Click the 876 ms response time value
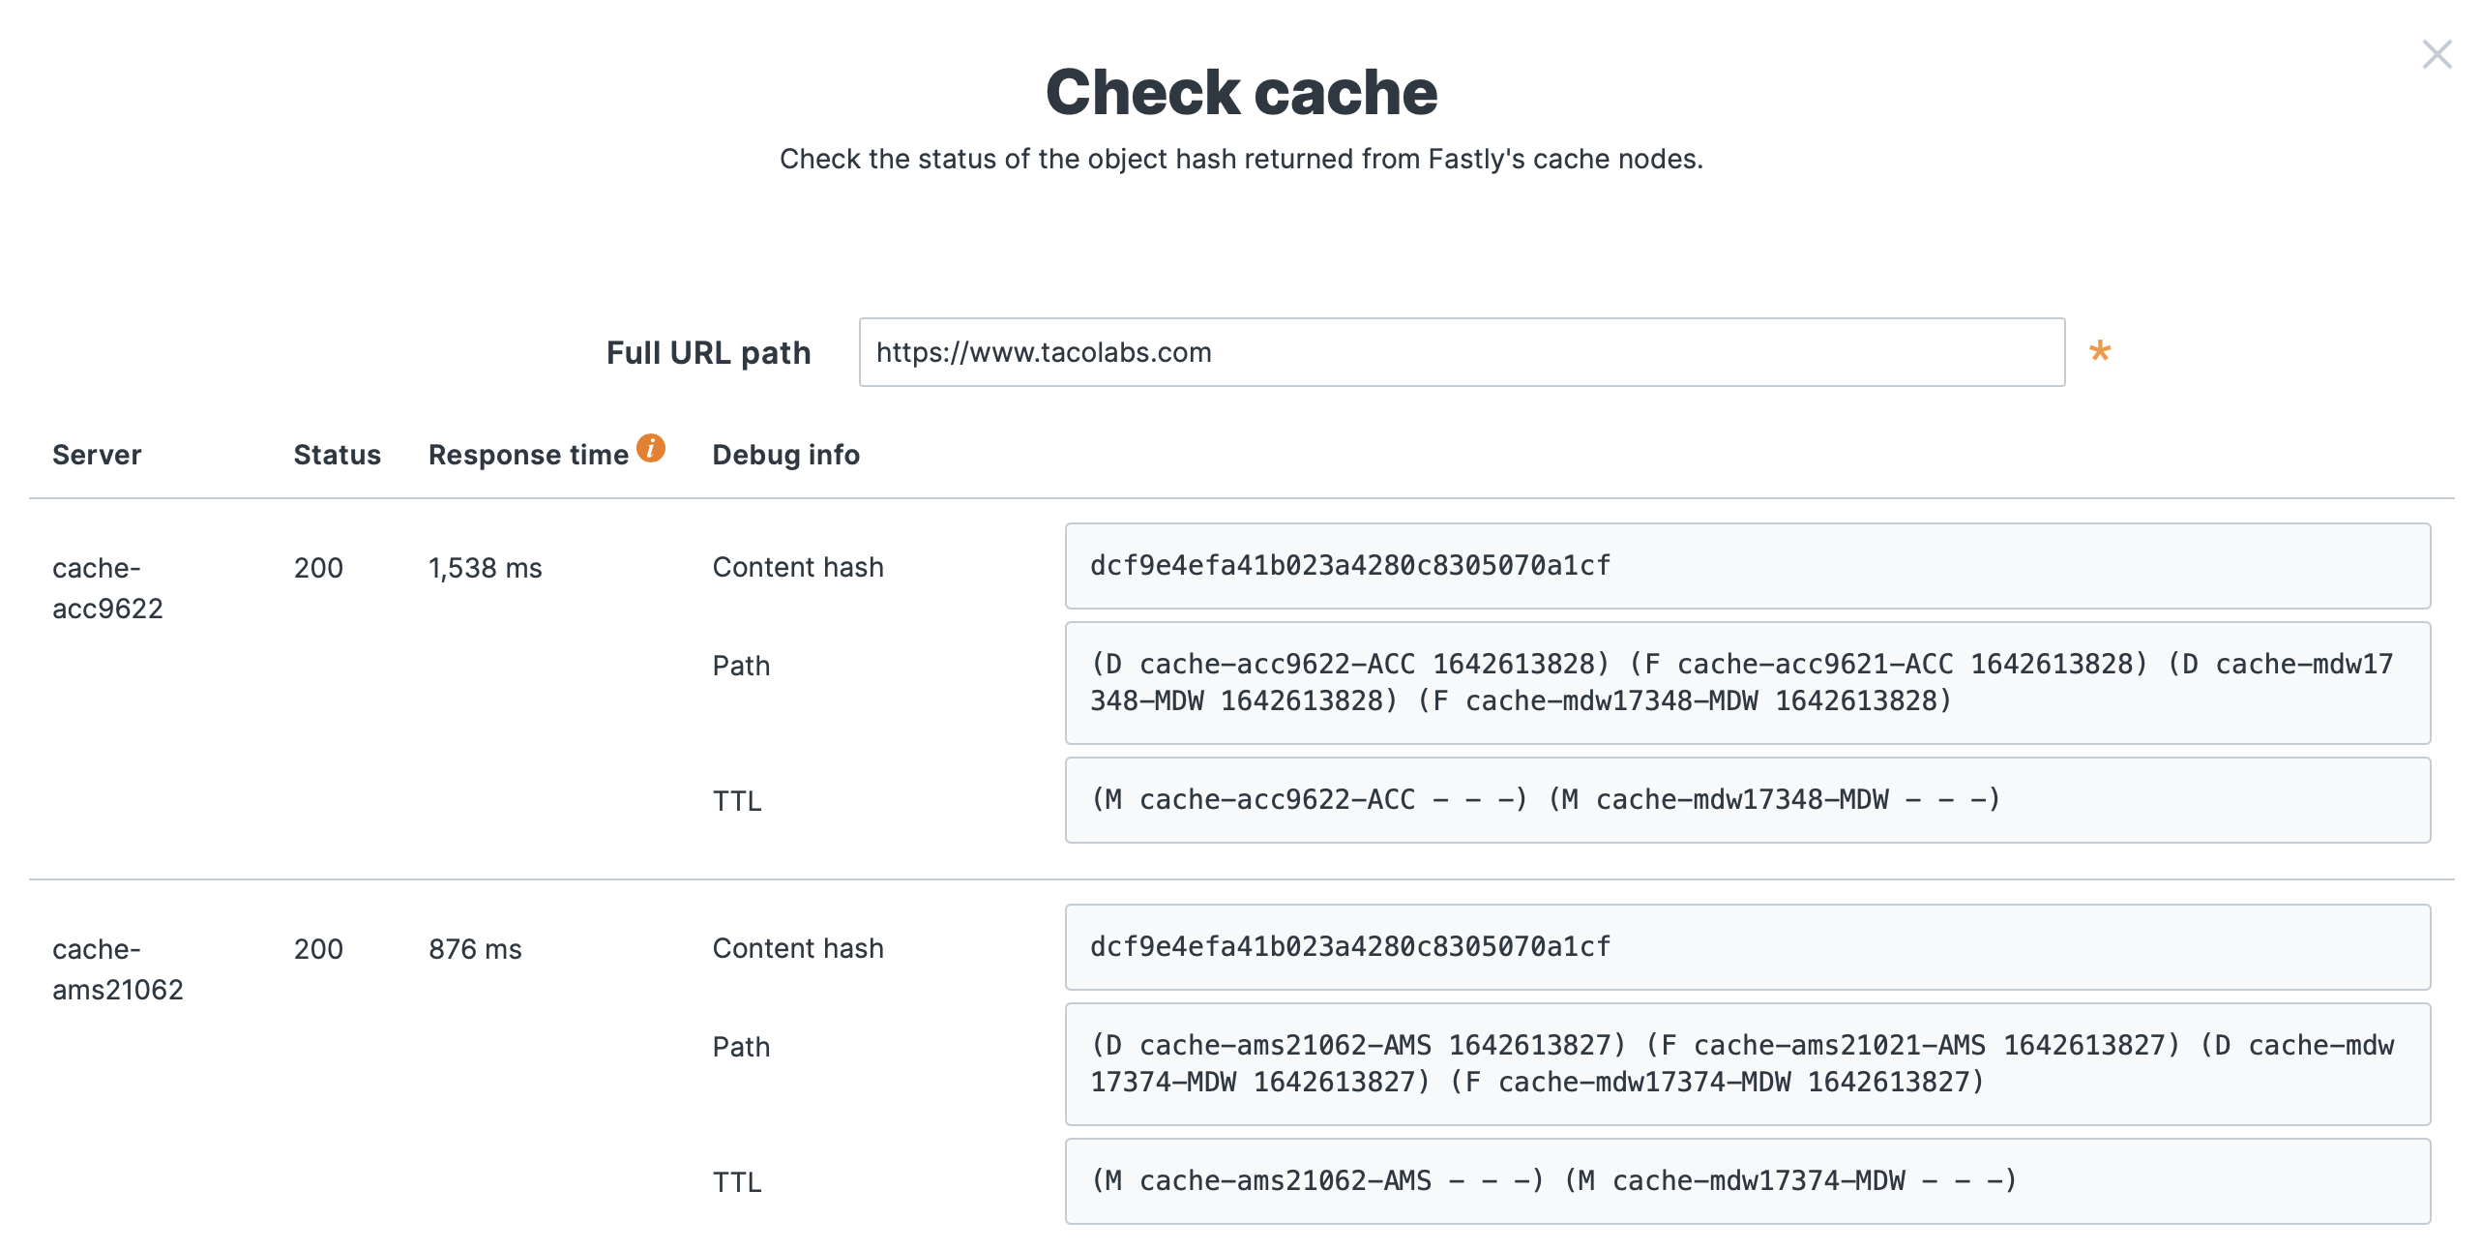This screenshot has height=1250, width=2482. coord(474,949)
